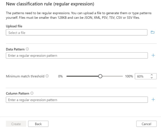Focus the Select a file field
This screenshot has height=129, width=161.
[x=76, y=33]
